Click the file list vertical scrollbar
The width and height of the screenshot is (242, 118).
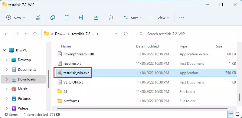pos(240,97)
